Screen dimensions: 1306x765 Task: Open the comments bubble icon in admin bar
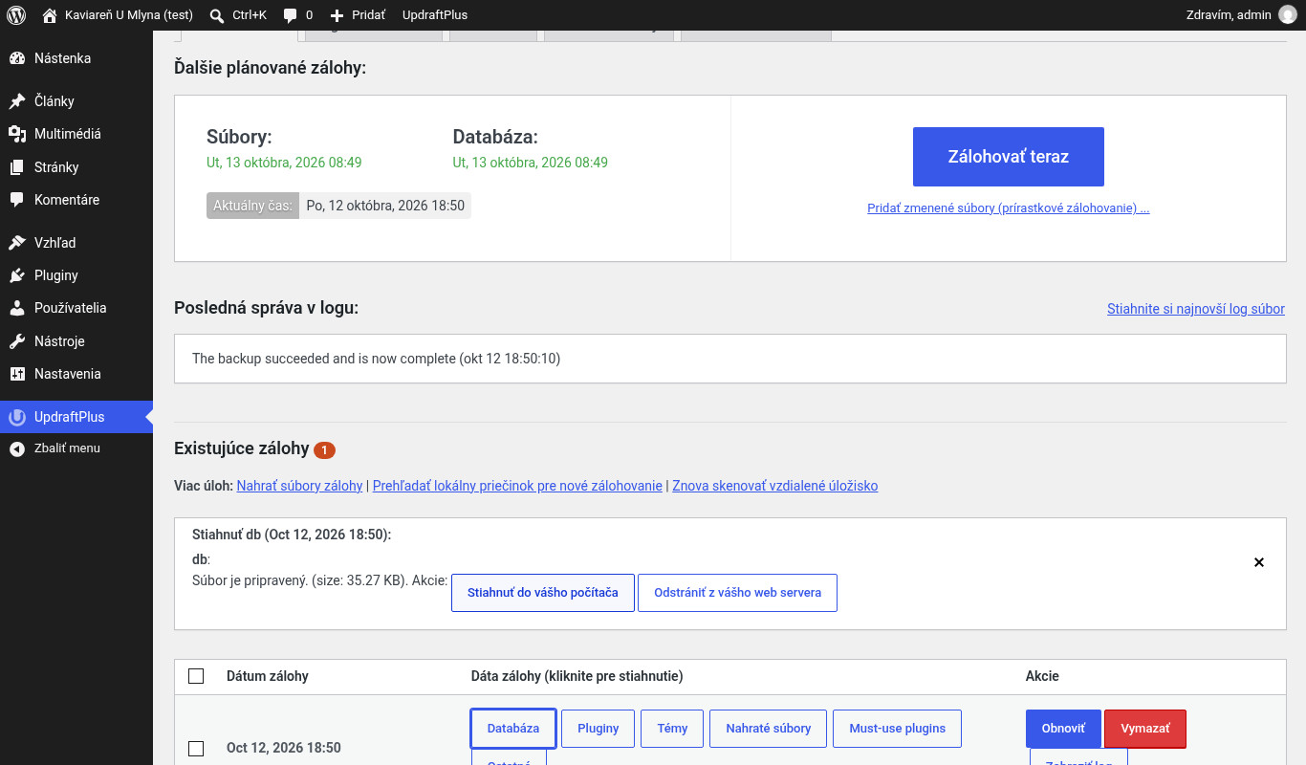pyautogui.click(x=291, y=15)
